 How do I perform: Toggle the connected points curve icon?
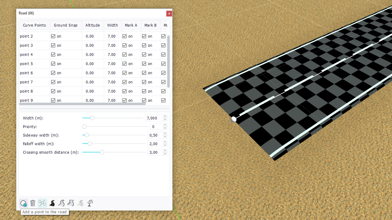pos(42,203)
